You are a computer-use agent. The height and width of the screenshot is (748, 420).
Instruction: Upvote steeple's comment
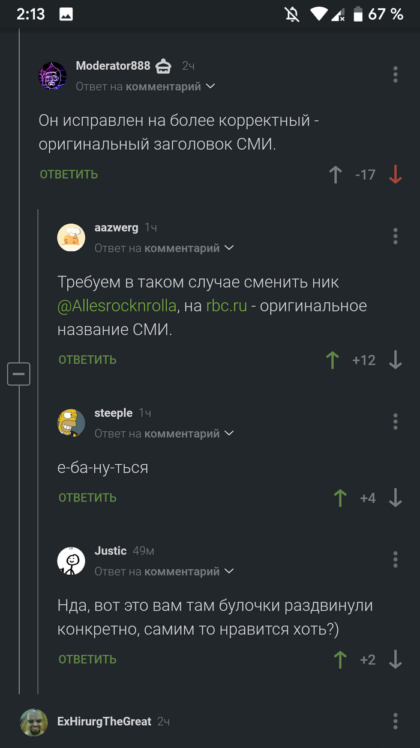(340, 498)
